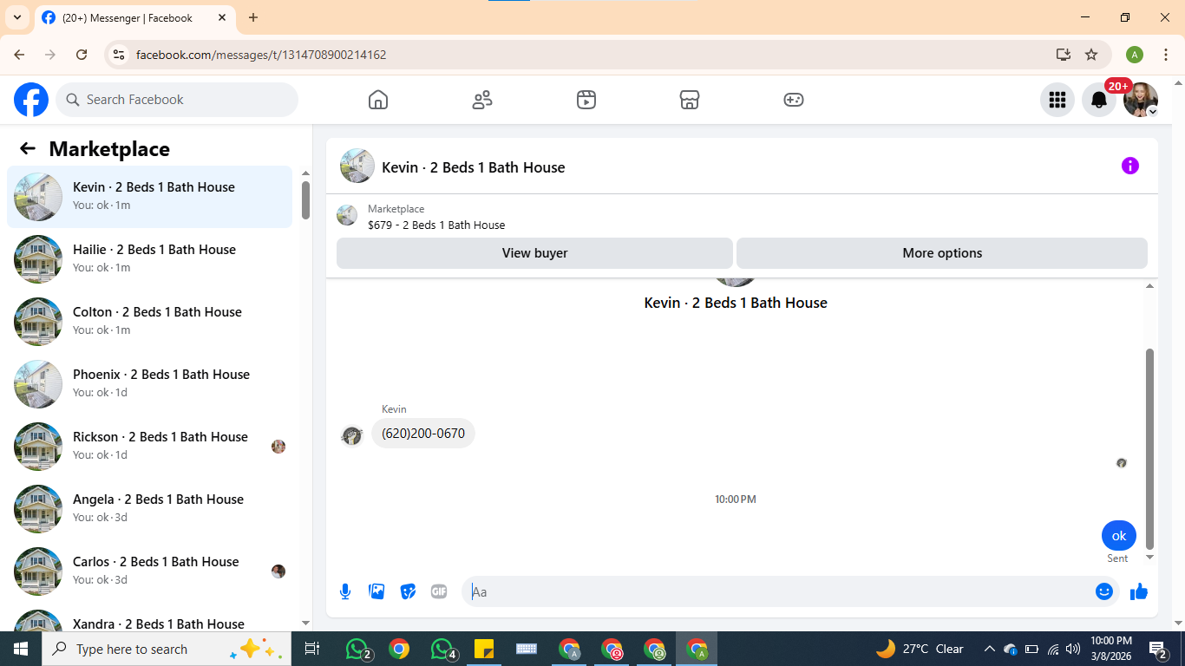Open the Phoenix conversation
Screen dimensions: 1185x666
[x=150, y=384]
